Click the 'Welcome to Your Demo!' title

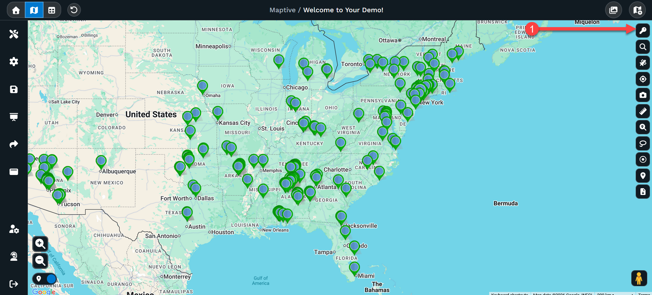click(x=343, y=10)
